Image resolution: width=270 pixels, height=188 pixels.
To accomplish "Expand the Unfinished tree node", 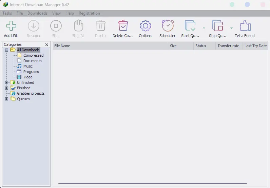I will 6,82.
